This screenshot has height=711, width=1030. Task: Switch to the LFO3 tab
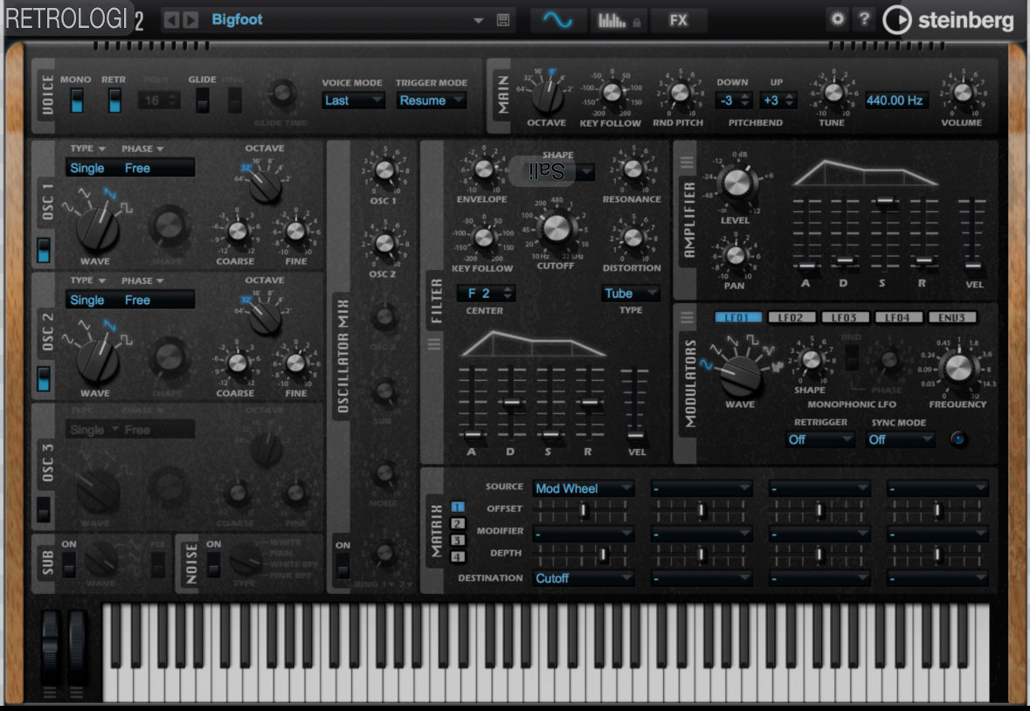click(x=845, y=318)
